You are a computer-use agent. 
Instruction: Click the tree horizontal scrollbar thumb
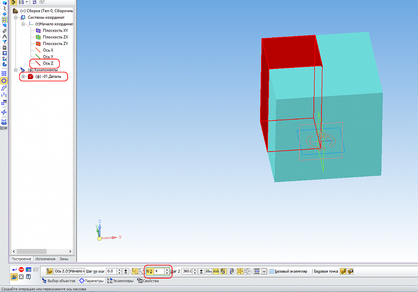pyautogui.click(x=32, y=251)
